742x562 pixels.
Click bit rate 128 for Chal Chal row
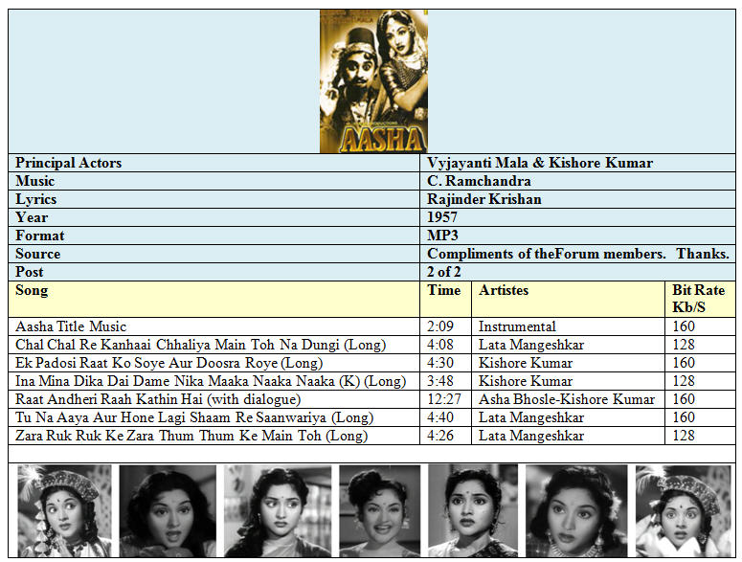pyautogui.click(x=684, y=345)
